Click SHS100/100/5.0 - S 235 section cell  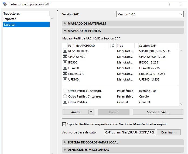click(x=155, y=51)
